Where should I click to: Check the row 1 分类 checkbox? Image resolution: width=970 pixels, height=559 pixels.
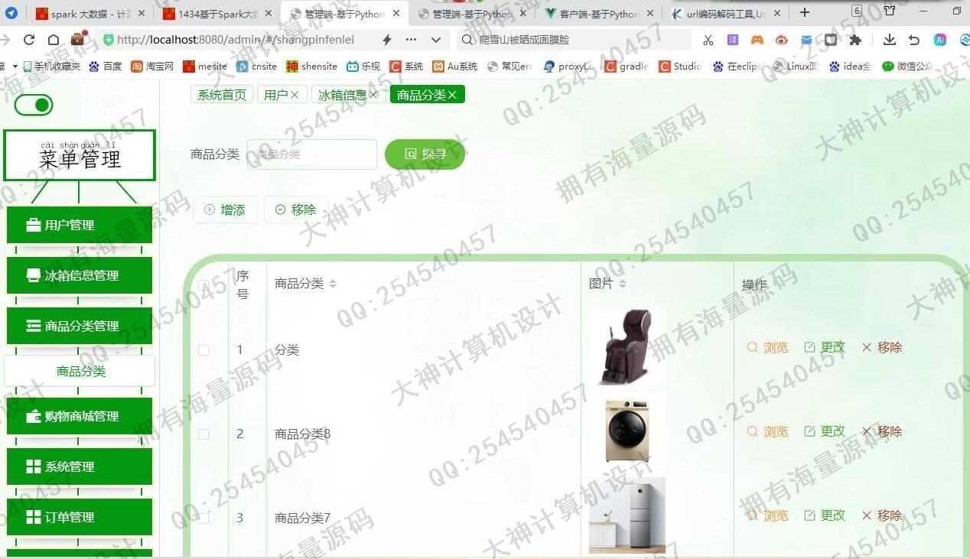point(203,349)
